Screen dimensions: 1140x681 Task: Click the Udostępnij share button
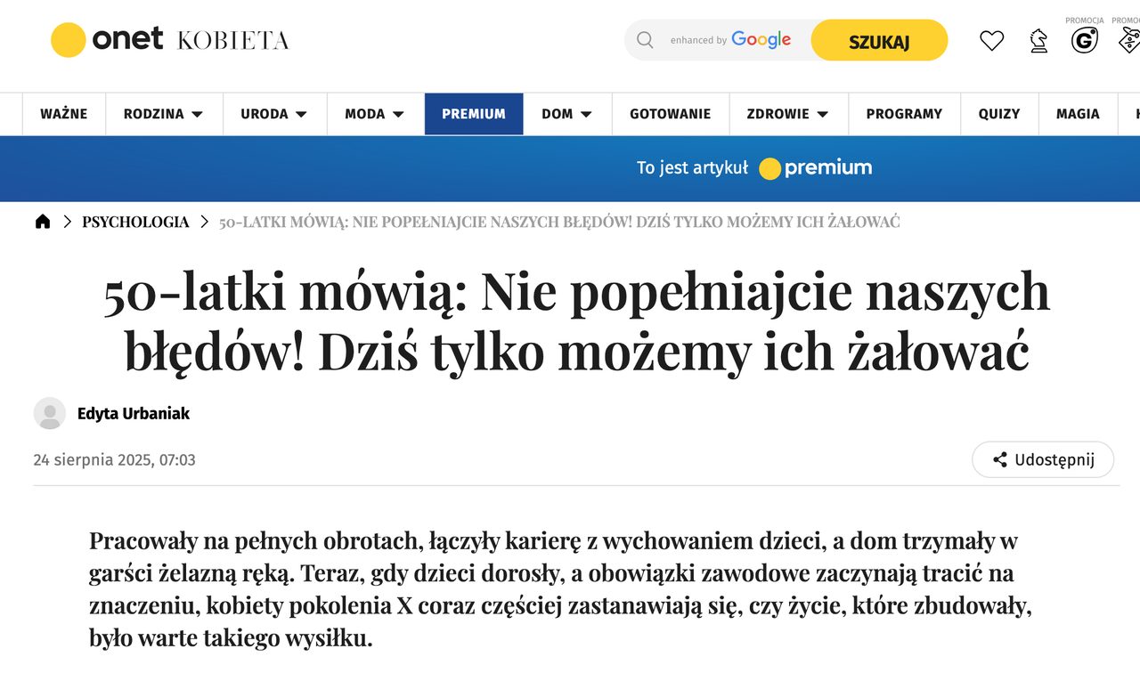pyautogui.click(x=1043, y=459)
